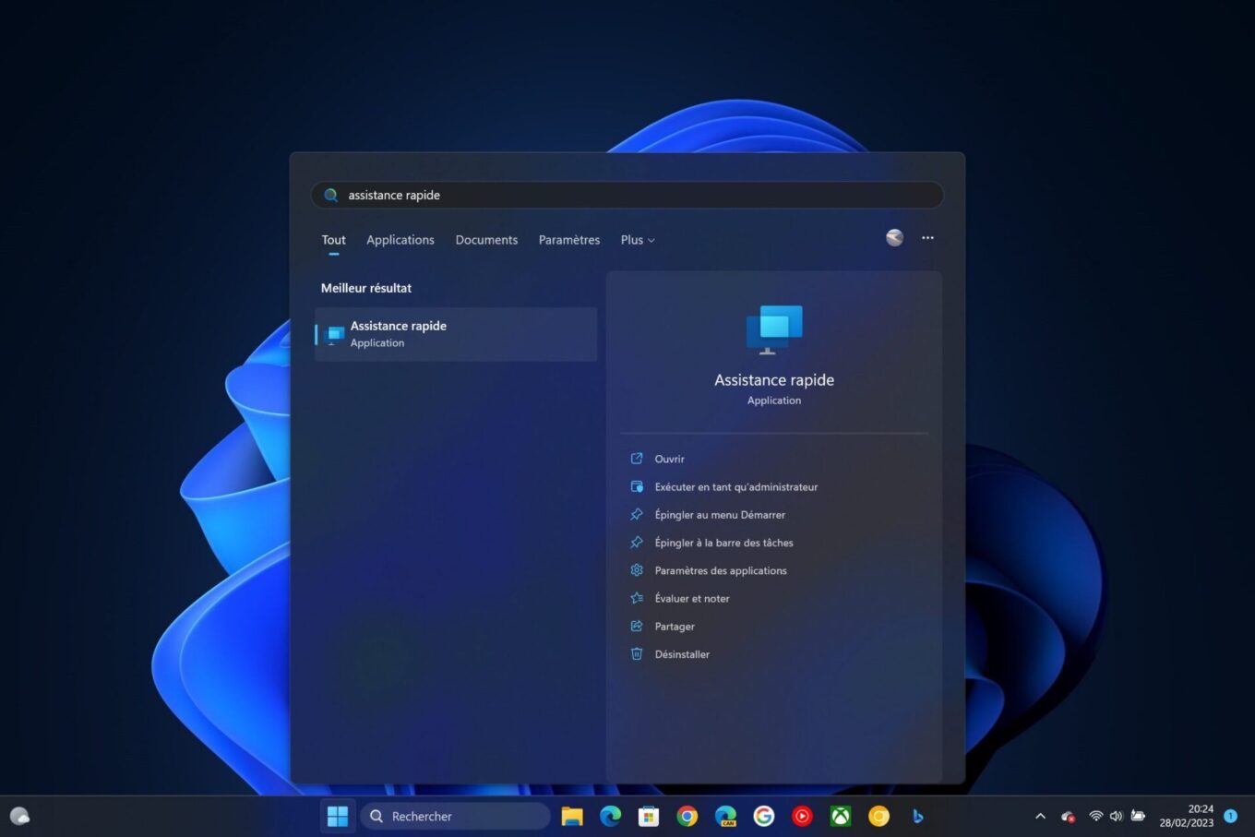The image size is (1255, 837).
Task: Switch to the Applications search tab
Action: pyautogui.click(x=400, y=240)
